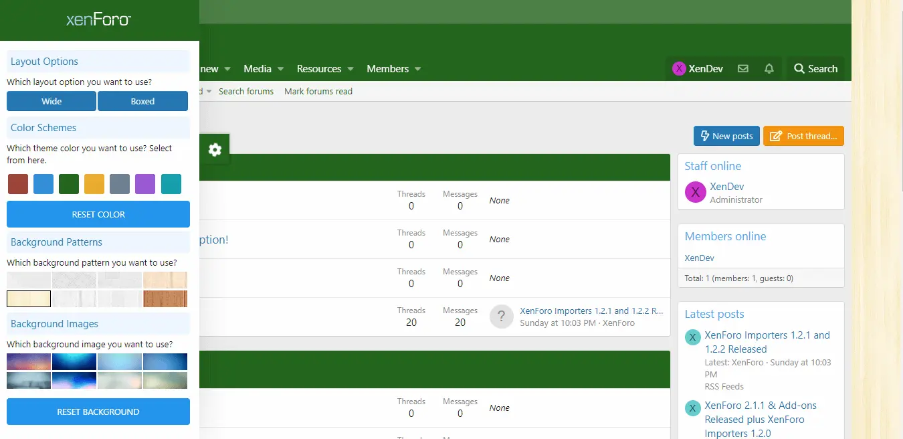Select the dark brown wood background pattern

tap(165, 298)
